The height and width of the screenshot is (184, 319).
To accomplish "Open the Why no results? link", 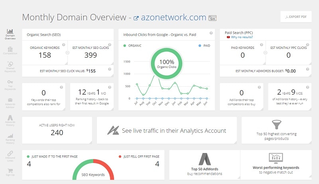I will coord(242,37).
